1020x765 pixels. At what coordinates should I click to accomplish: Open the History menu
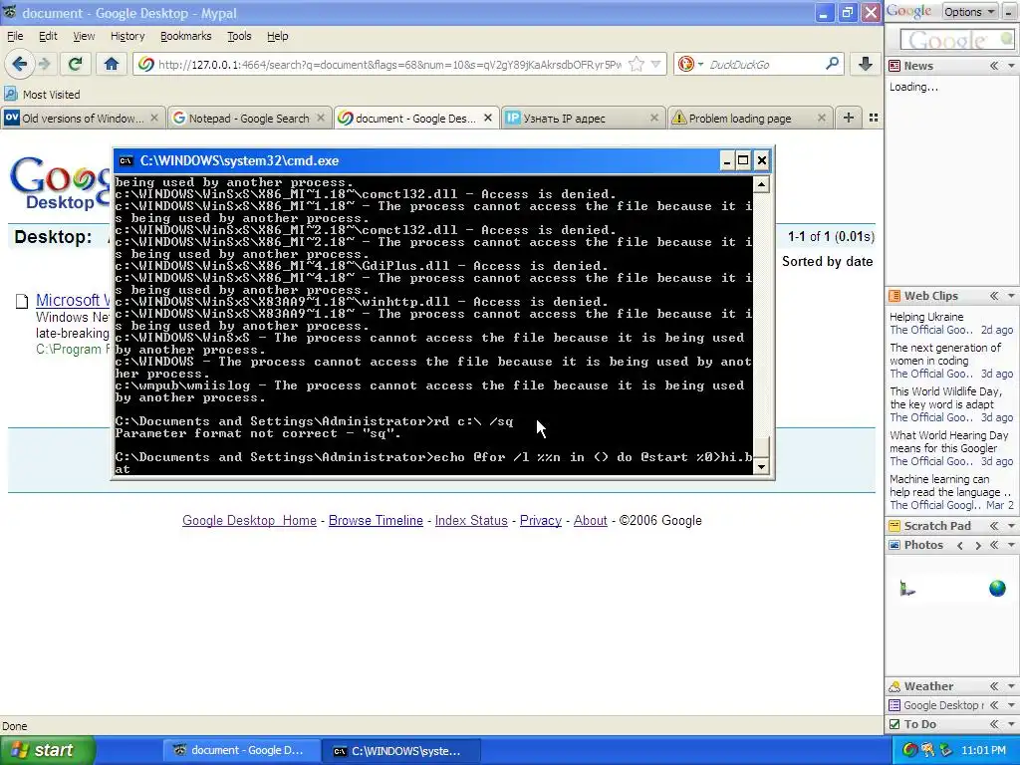click(127, 36)
